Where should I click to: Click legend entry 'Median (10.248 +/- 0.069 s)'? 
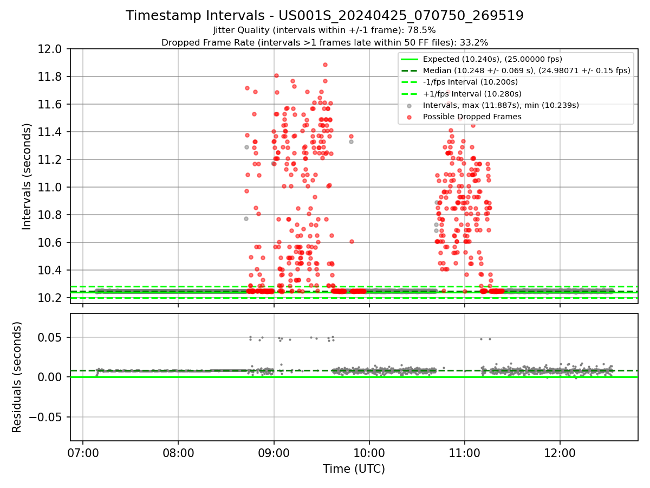[526, 70]
